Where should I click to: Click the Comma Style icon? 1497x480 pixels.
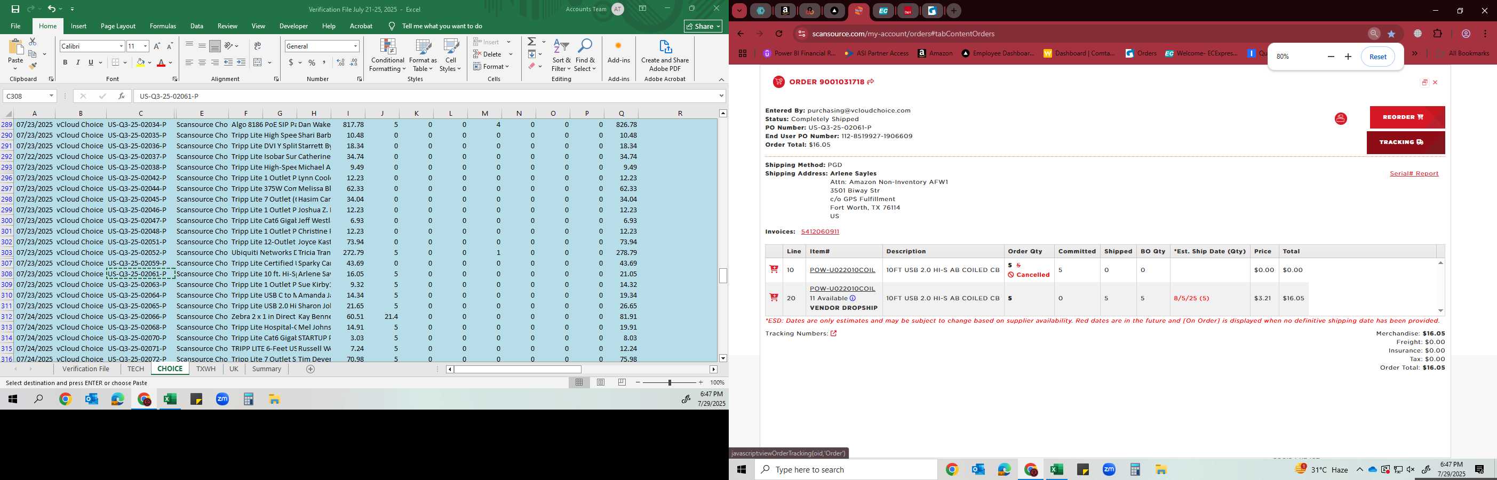(x=324, y=62)
